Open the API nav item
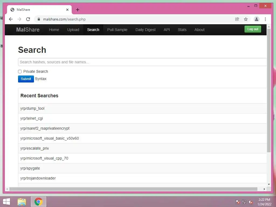This screenshot has width=276, height=207. pyautogui.click(x=167, y=30)
